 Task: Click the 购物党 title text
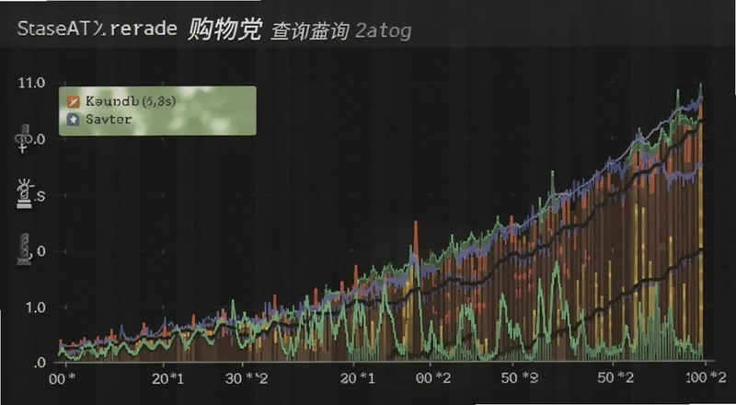coord(224,30)
